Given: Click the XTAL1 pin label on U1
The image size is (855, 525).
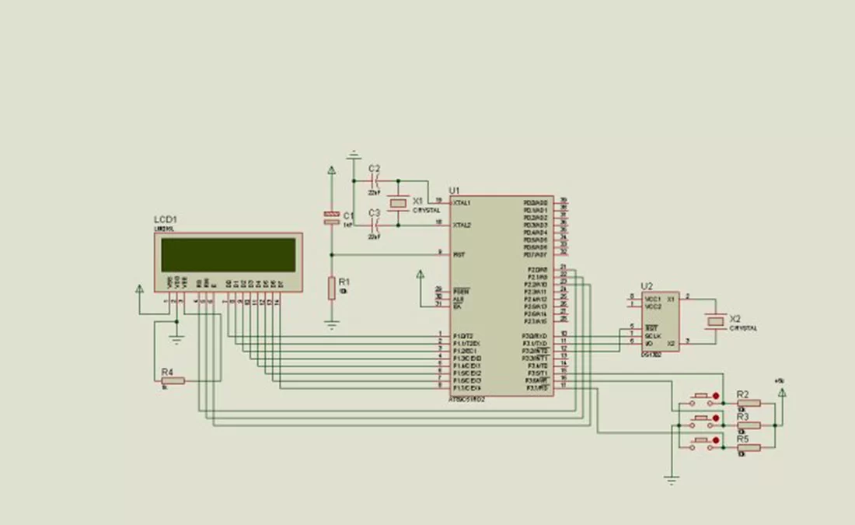Looking at the screenshot, I should [x=462, y=203].
